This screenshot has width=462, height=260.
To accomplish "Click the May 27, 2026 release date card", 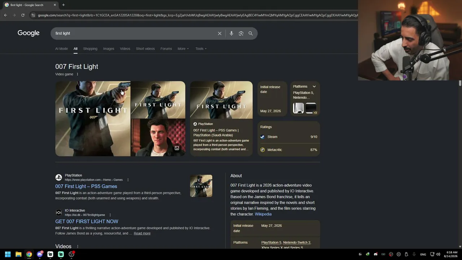I will click(272, 99).
